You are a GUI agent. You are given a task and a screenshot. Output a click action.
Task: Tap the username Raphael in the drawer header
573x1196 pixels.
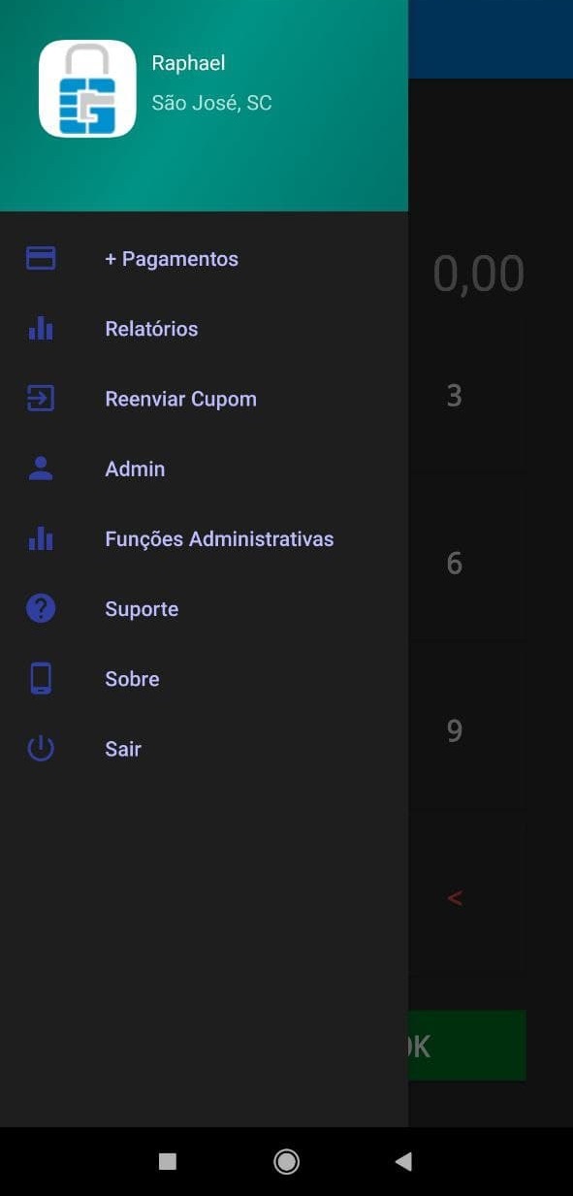pos(188,62)
